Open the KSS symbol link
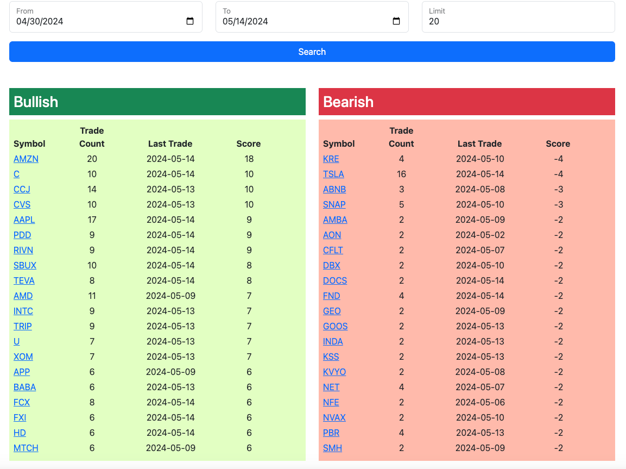Image resolution: width=626 pixels, height=469 pixels. [x=331, y=357]
